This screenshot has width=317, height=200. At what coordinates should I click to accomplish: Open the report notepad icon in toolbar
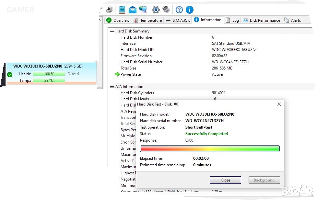click(122, 9)
